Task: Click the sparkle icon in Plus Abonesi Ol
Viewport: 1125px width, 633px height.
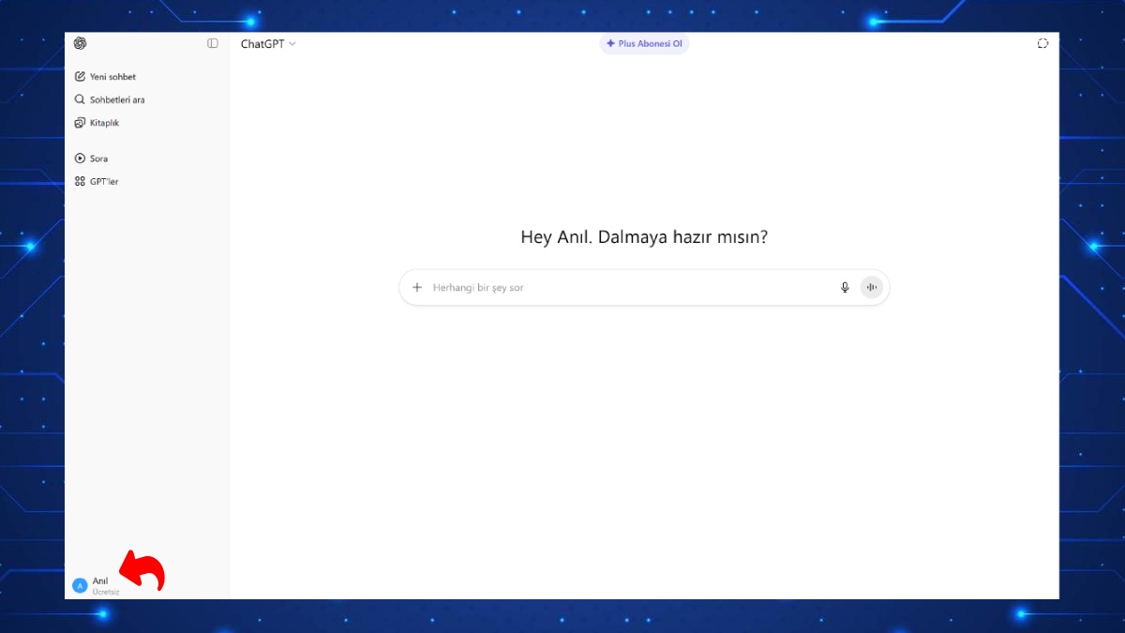Action: click(x=610, y=43)
